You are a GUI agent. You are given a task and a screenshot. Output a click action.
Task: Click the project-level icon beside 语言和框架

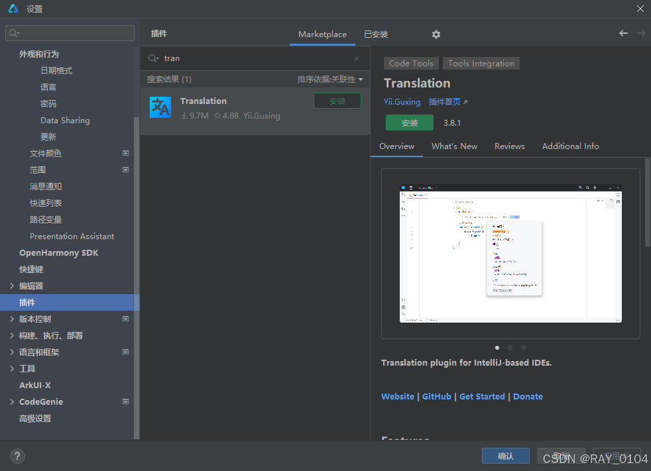pyautogui.click(x=125, y=352)
